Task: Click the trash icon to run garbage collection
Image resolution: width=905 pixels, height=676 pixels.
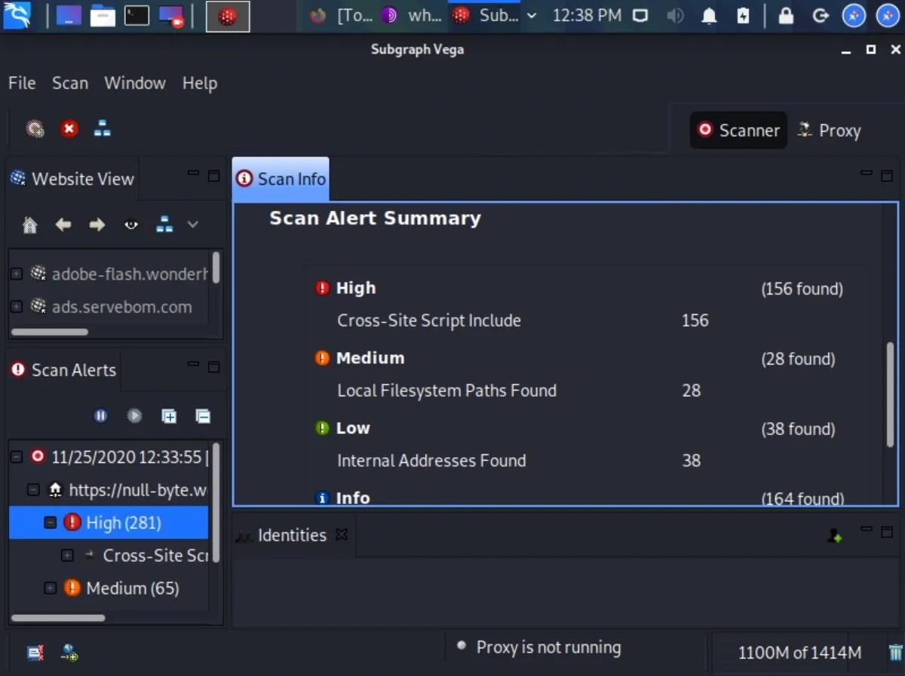Action: point(894,653)
